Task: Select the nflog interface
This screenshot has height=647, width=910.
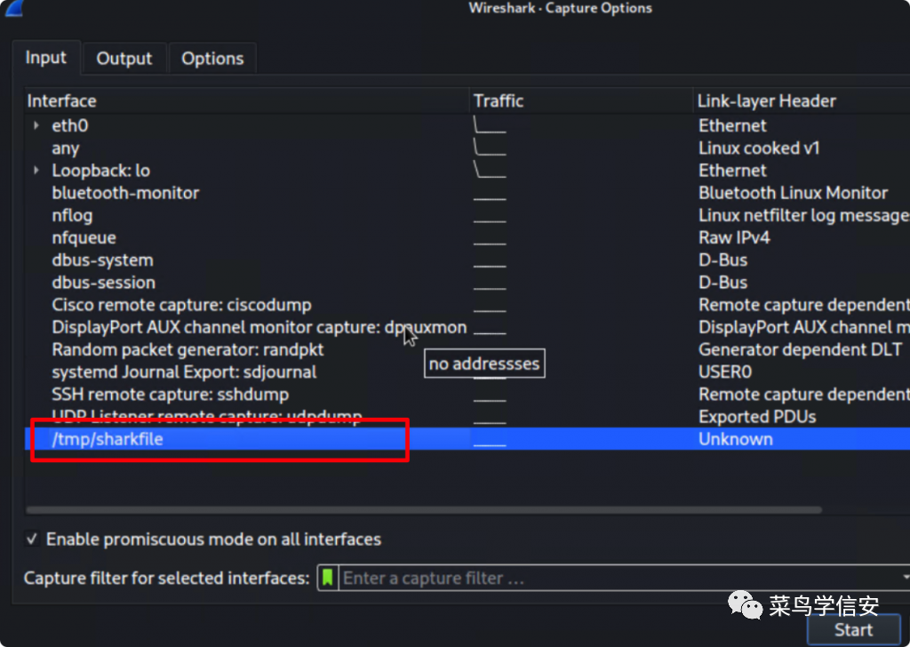Action: pos(72,215)
